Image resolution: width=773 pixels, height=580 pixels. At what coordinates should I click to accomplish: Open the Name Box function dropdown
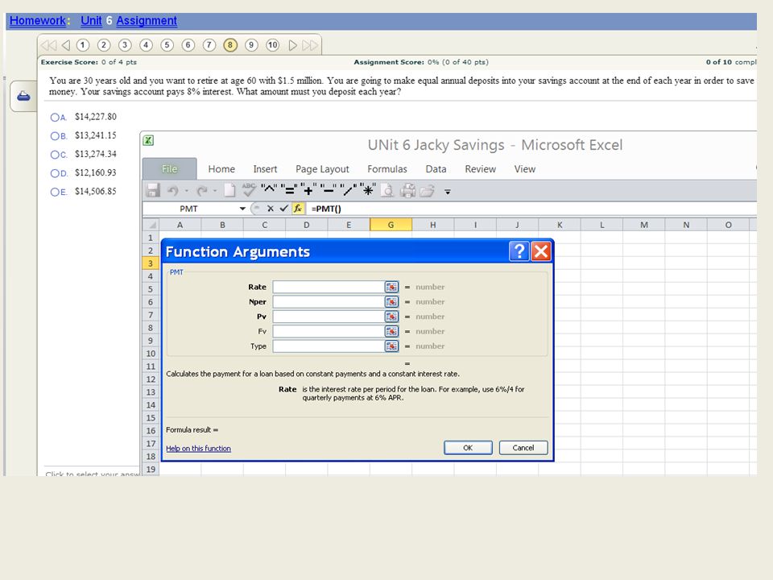pos(242,209)
